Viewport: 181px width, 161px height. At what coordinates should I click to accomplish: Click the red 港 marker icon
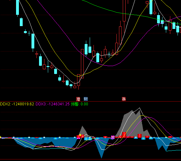click(x=78, y=99)
